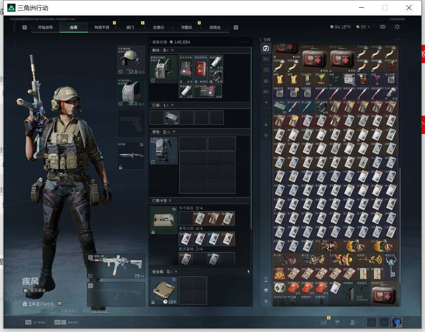This screenshot has width=425, height=332.
Task: Go to the 交易行 tab
Action: tap(158, 27)
